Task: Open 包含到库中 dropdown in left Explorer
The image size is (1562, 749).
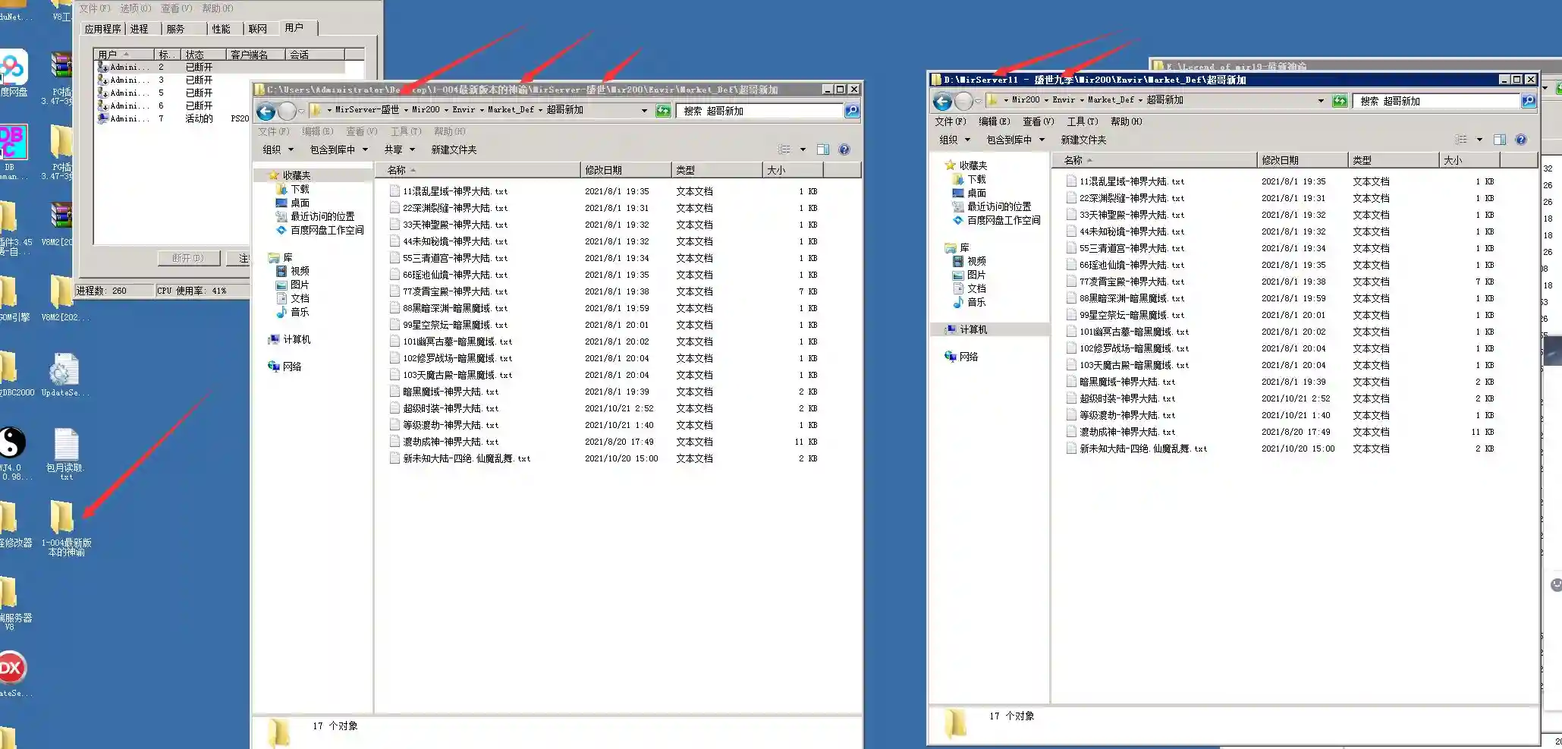Action: 339,149
